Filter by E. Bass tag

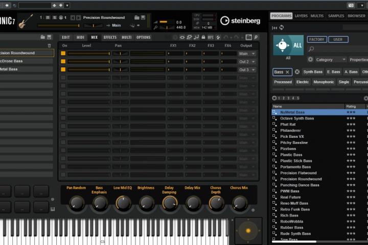[x=333, y=72]
